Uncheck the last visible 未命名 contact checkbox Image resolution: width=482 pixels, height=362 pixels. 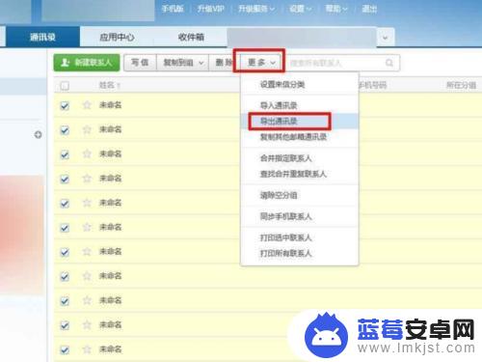coord(65,349)
